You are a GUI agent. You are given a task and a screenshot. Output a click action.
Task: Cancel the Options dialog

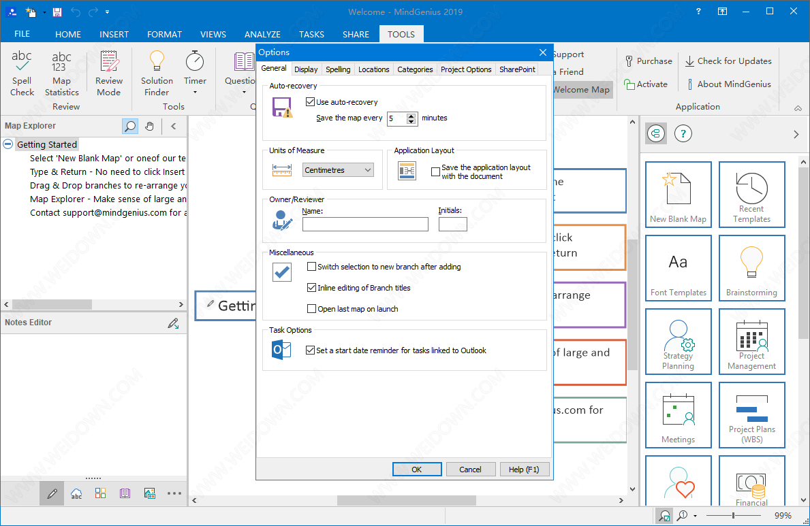pos(470,470)
